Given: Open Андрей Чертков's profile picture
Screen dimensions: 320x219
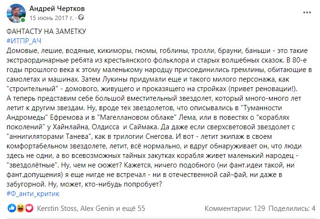Looking at the screenshot, I should click(15, 12).
